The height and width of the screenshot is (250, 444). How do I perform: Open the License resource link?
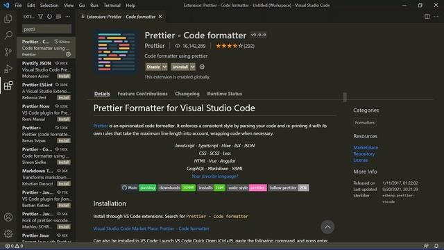[361, 160]
